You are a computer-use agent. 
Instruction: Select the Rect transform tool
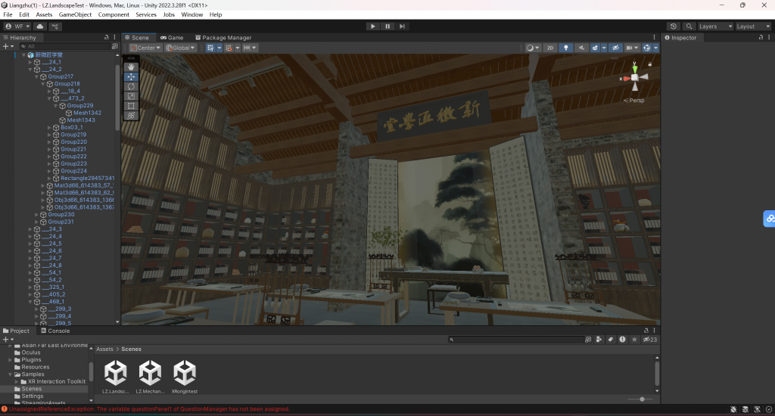pos(131,106)
